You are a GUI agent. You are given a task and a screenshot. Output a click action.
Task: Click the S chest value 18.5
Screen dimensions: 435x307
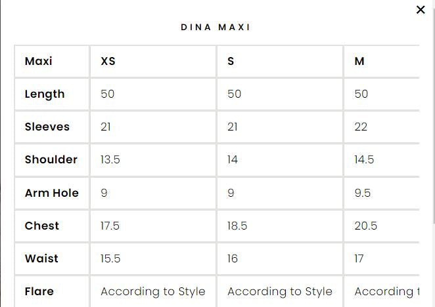(x=237, y=226)
